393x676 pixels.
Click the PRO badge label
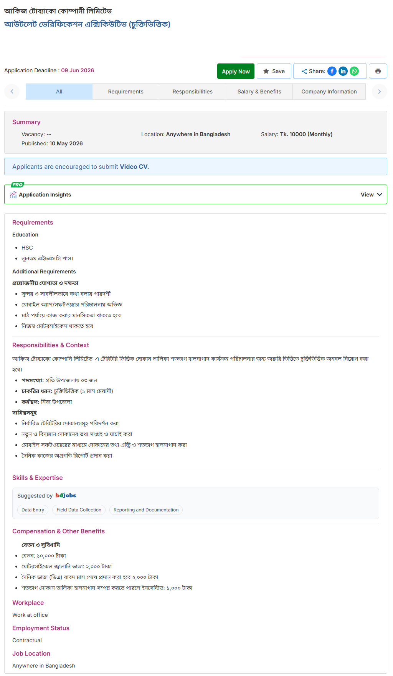coord(18,185)
